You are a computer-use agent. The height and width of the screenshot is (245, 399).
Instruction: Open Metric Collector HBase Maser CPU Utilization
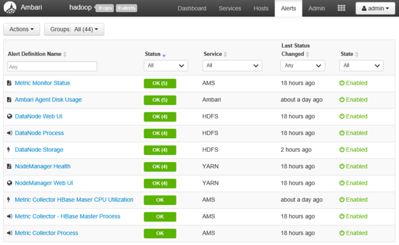[74, 200]
